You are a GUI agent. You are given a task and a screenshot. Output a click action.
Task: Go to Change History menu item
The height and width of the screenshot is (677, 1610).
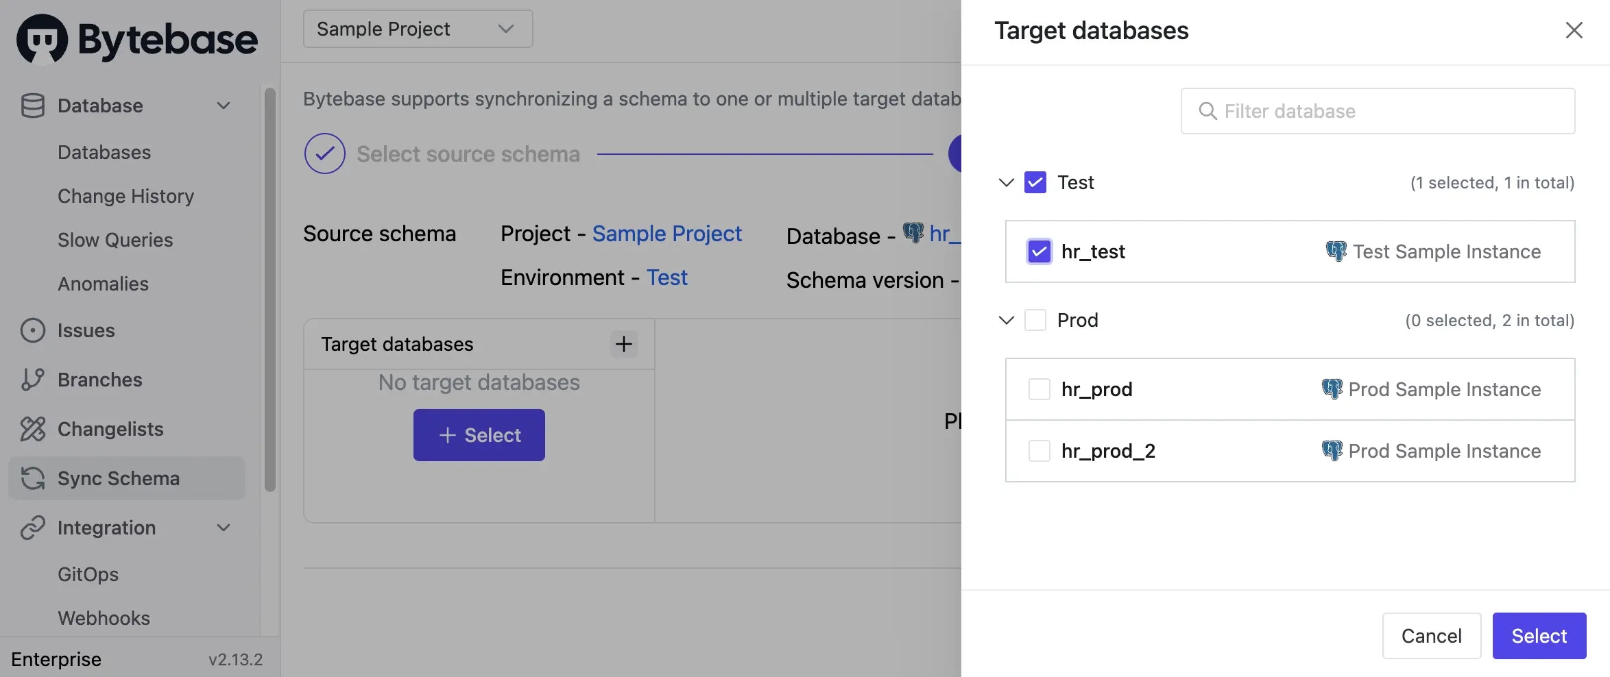[x=125, y=196]
